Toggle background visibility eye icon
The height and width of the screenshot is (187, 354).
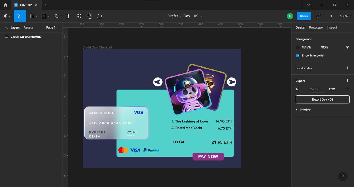(347, 47)
